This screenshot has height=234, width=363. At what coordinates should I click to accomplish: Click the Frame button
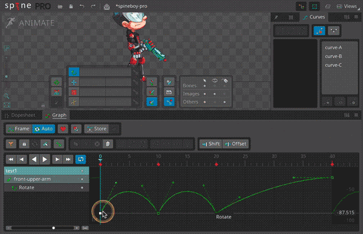pos(19,129)
